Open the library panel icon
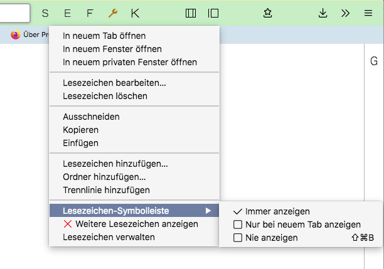 pos(191,13)
